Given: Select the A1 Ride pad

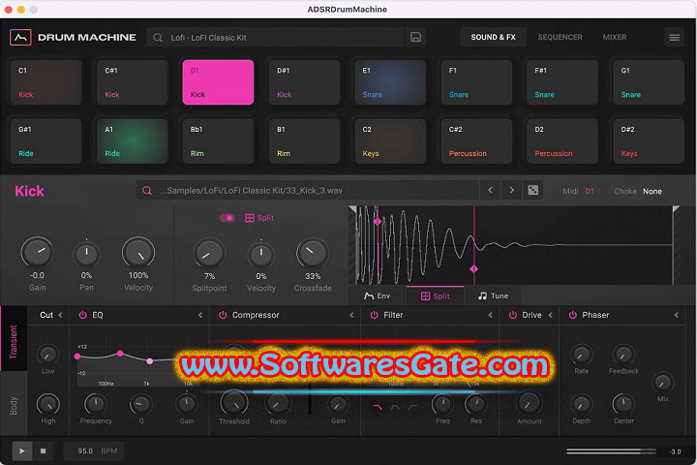Looking at the screenshot, I should coord(132,141).
